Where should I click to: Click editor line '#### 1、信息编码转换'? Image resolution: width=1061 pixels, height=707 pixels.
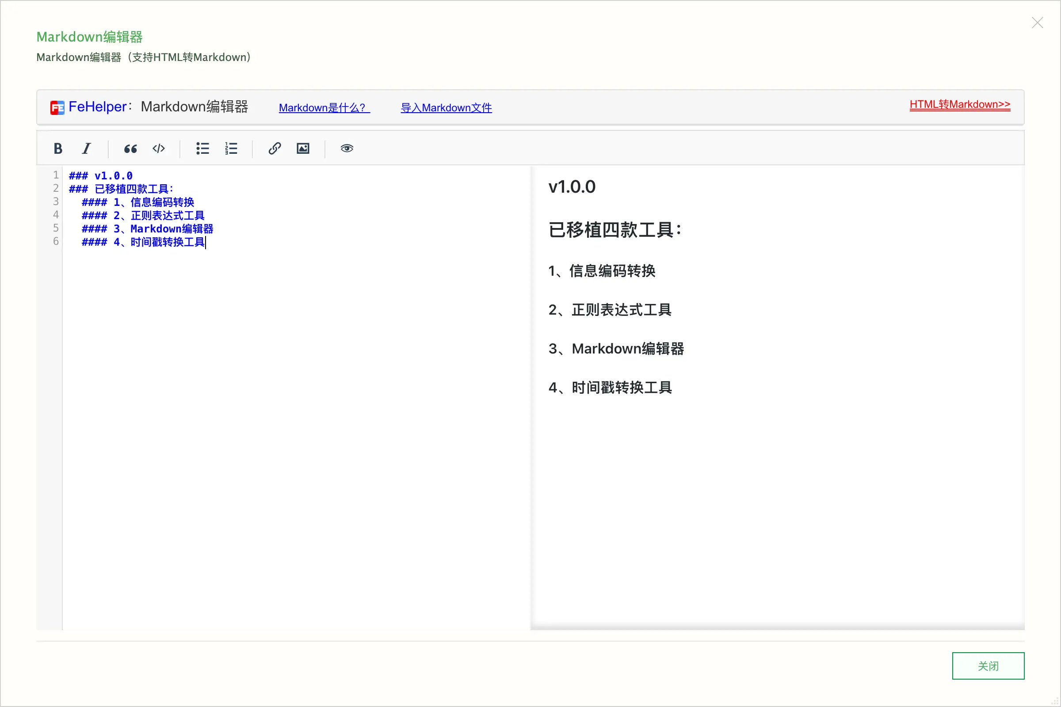(x=137, y=202)
